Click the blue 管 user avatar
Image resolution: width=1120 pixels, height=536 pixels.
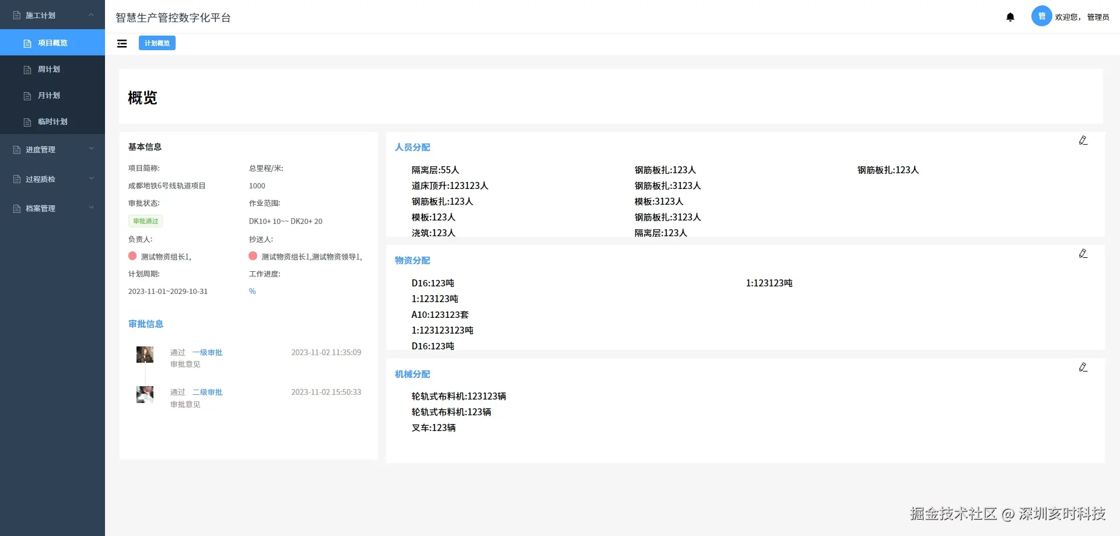tap(1041, 16)
